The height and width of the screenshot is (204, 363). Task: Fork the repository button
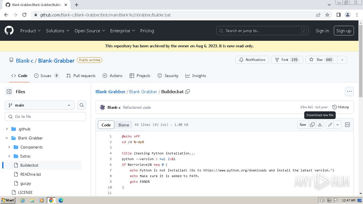287,60
